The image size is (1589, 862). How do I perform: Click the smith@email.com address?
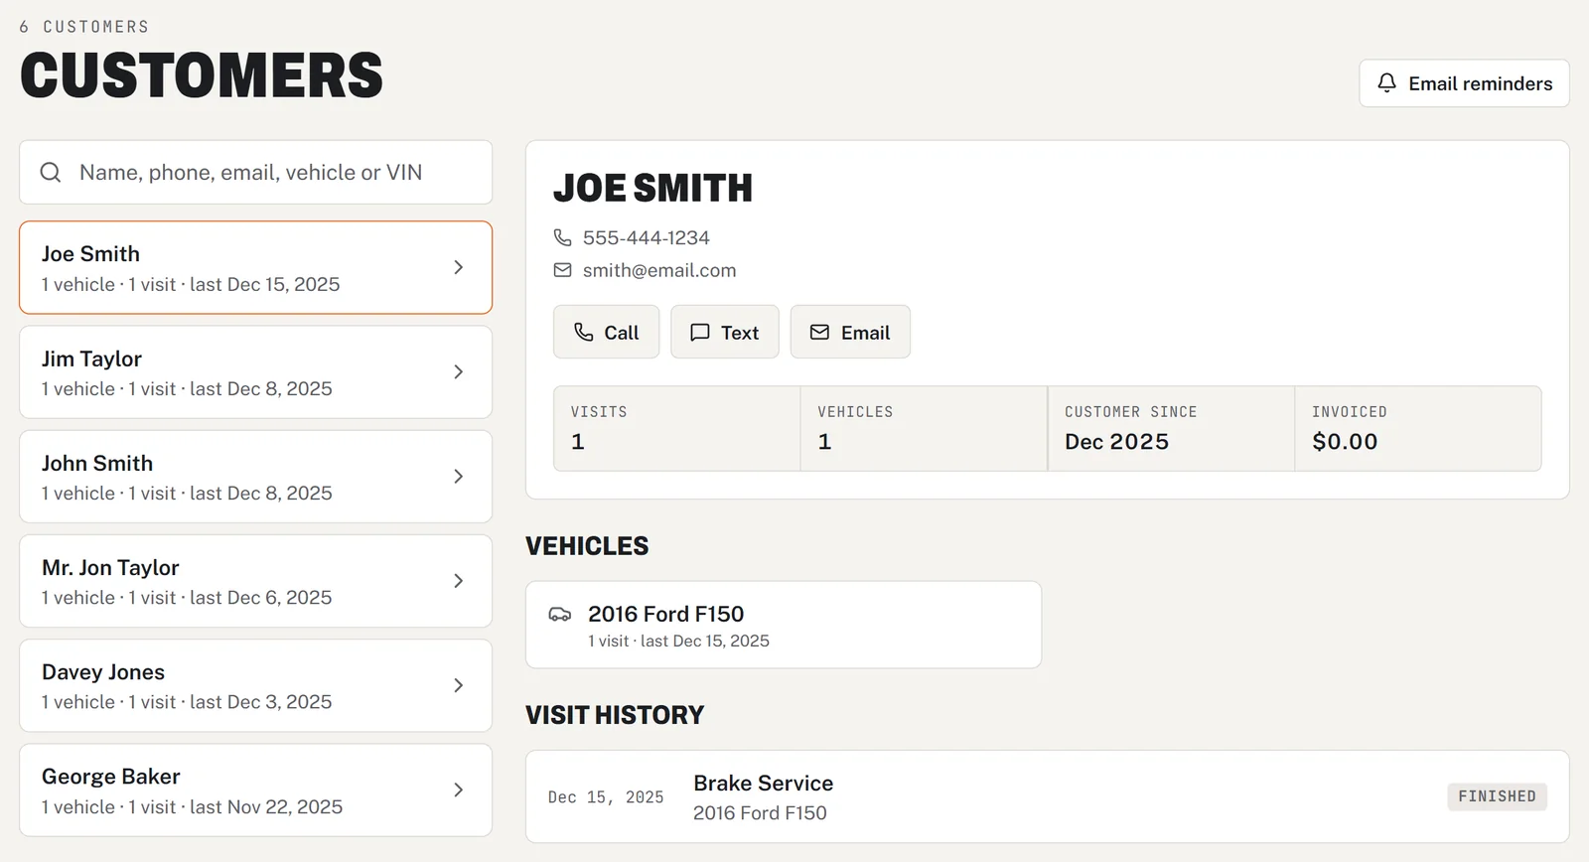tap(659, 270)
